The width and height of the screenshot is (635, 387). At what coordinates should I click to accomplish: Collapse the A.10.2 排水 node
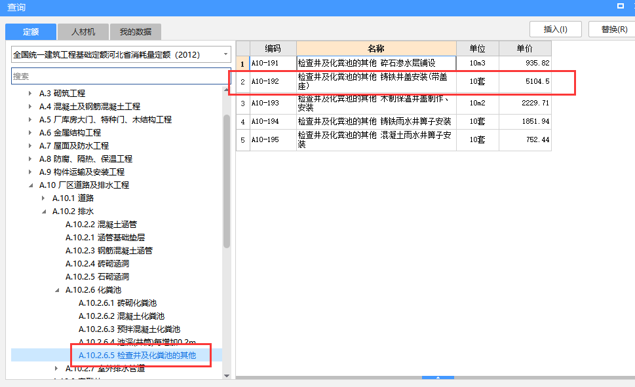pyautogui.click(x=44, y=212)
